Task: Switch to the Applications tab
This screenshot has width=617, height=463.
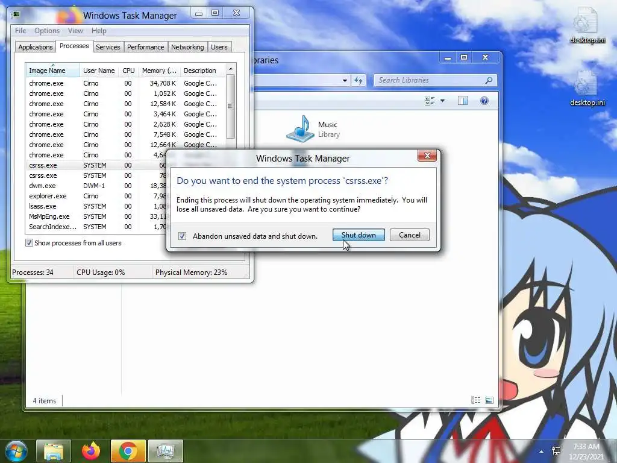Action: point(36,47)
